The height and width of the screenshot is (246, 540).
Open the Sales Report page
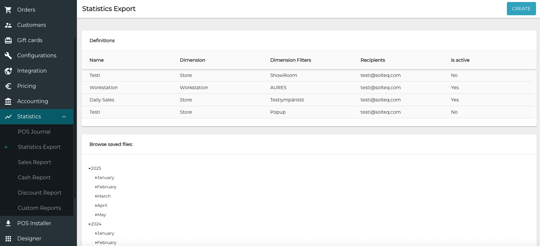34,162
